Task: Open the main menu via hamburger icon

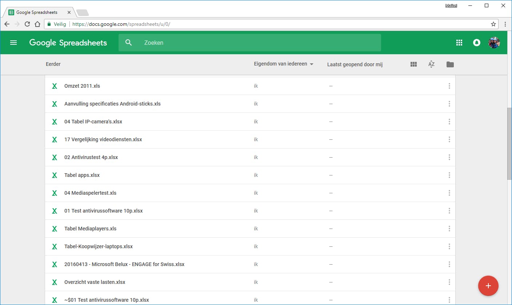Action: tap(13, 43)
